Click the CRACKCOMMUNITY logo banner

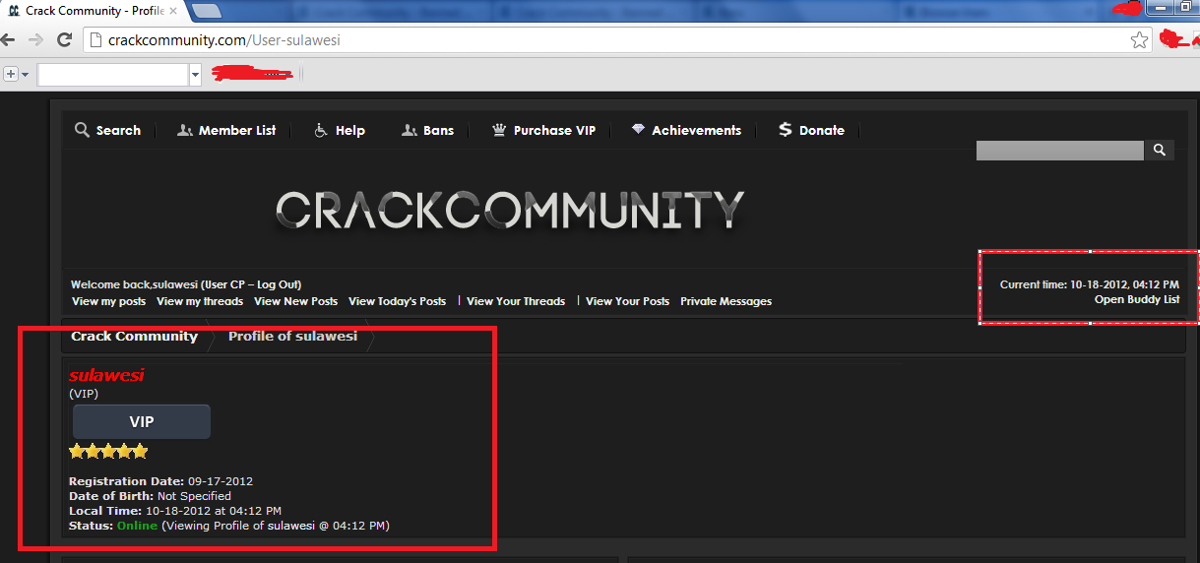coord(509,210)
